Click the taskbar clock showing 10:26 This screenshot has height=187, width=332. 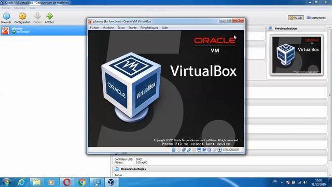319,182
